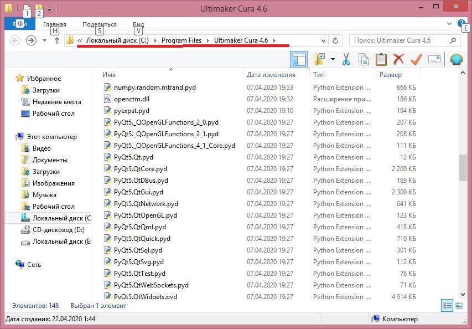Viewport: 472px width, 329px height.
Task: Go back with the Back arrow
Action: [15, 40]
